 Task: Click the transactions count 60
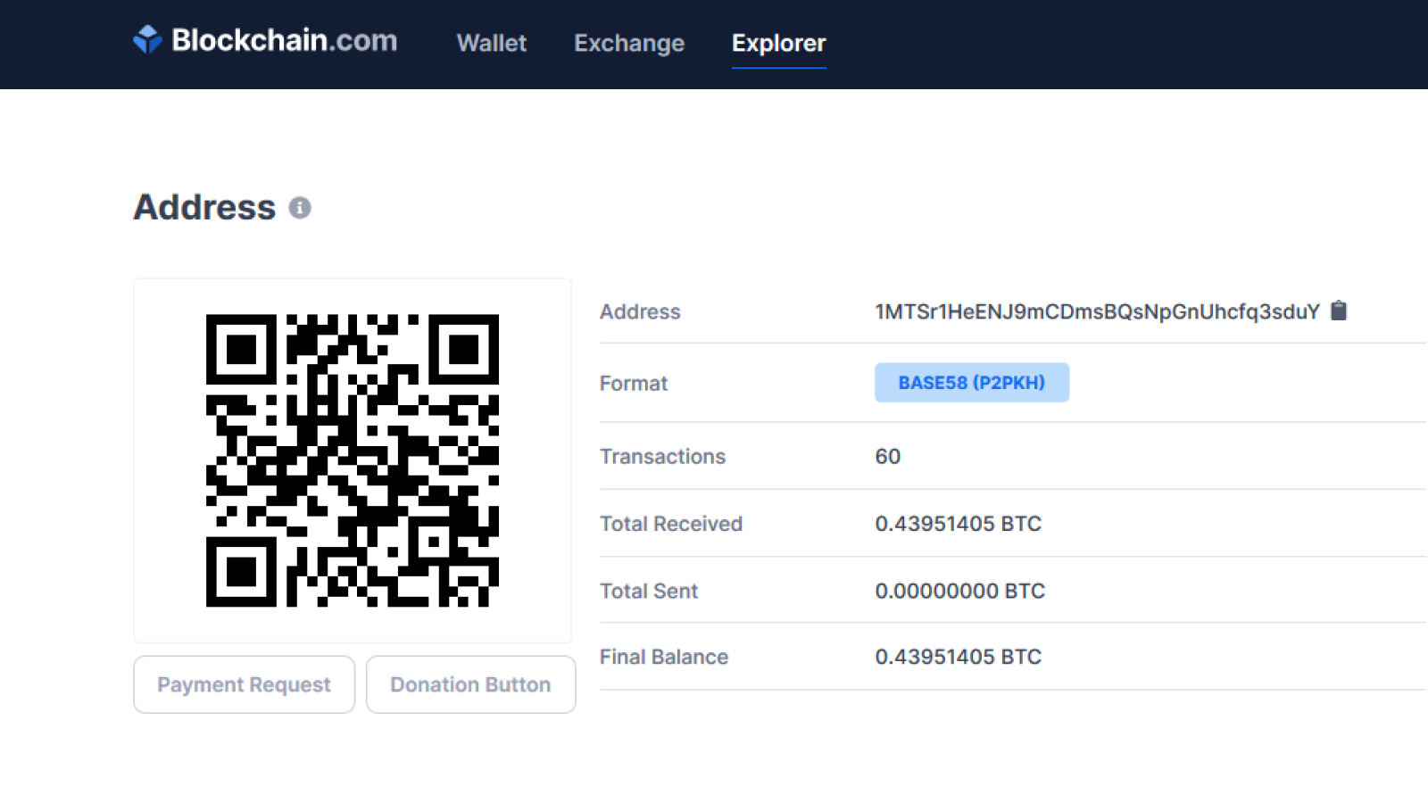pyautogui.click(x=888, y=457)
